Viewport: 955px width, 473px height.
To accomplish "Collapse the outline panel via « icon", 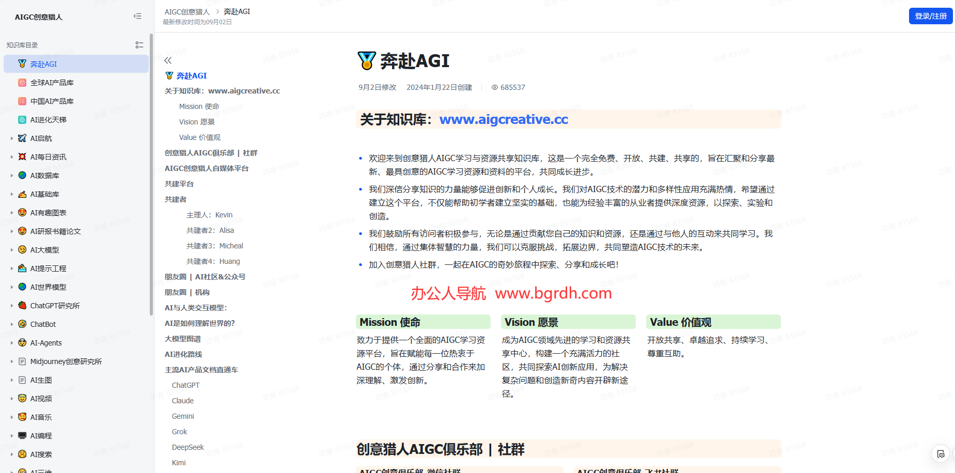I will pyautogui.click(x=167, y=60).
